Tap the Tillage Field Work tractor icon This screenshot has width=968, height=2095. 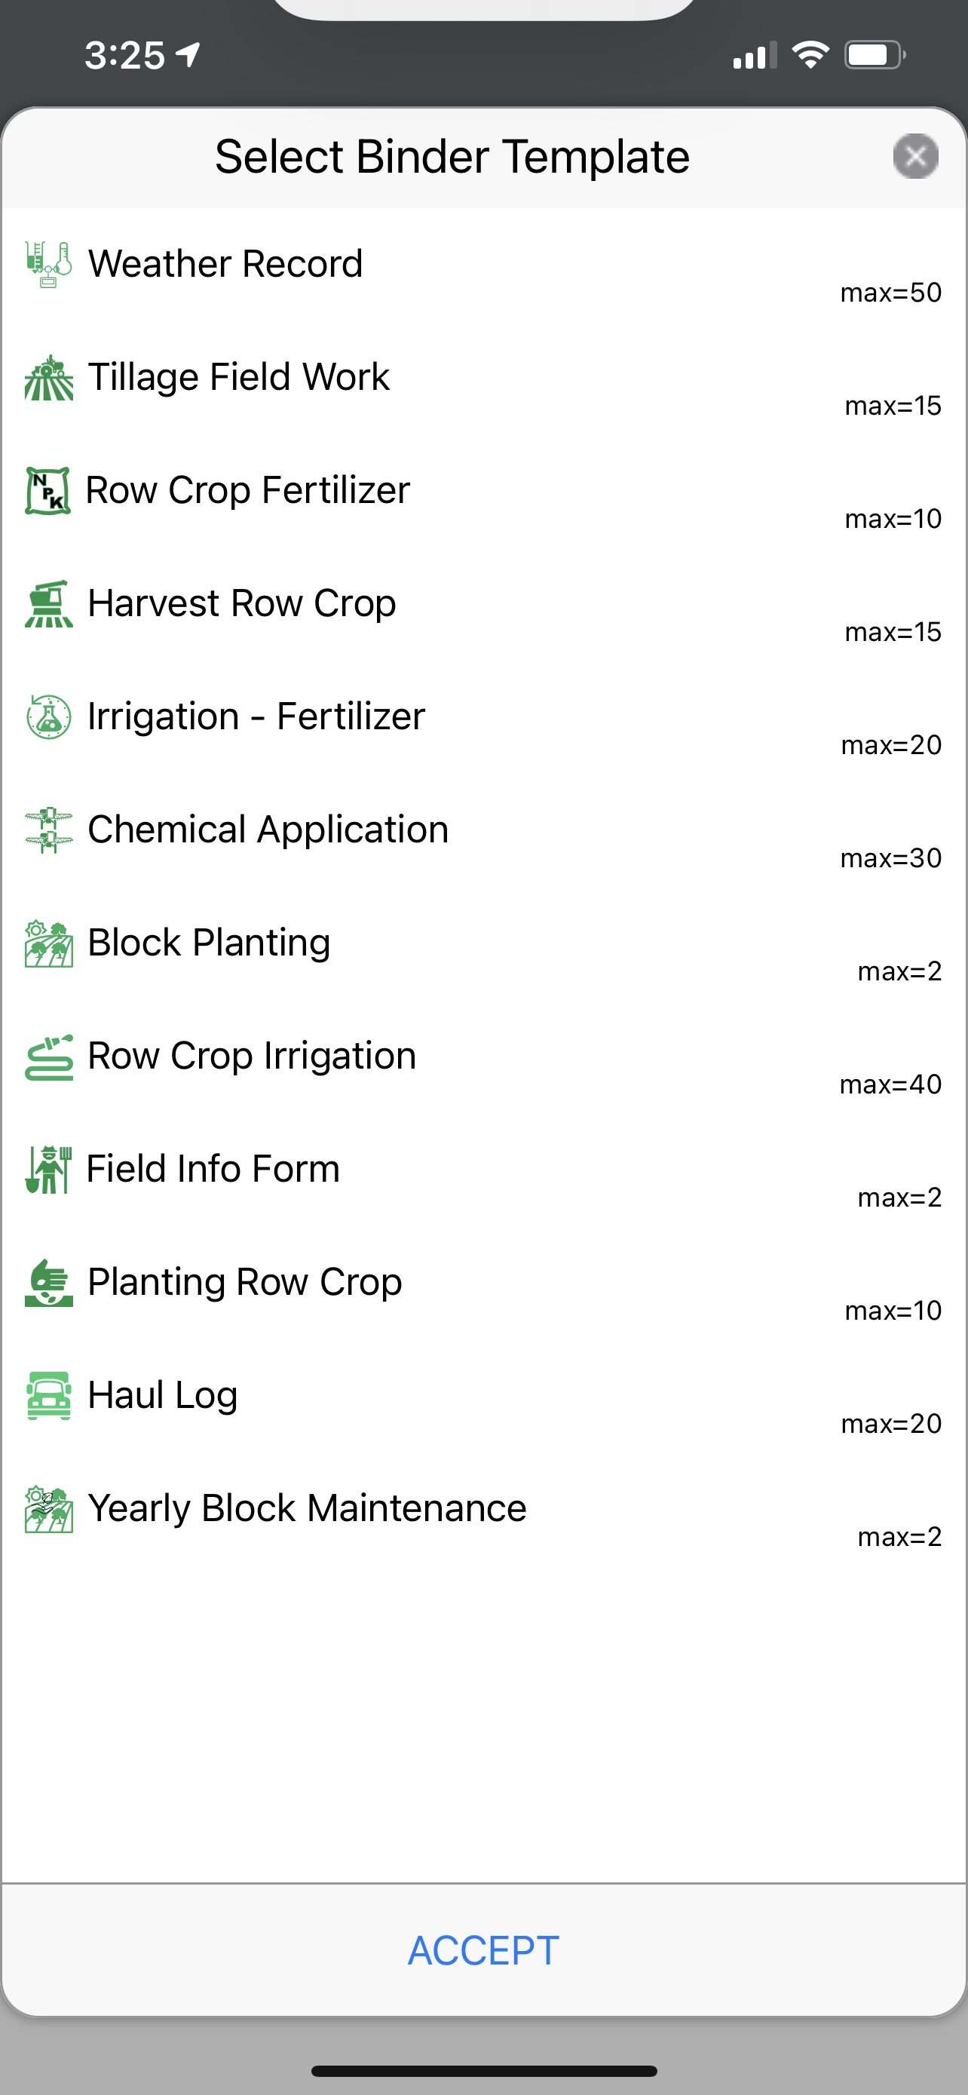tap(48, 377)
